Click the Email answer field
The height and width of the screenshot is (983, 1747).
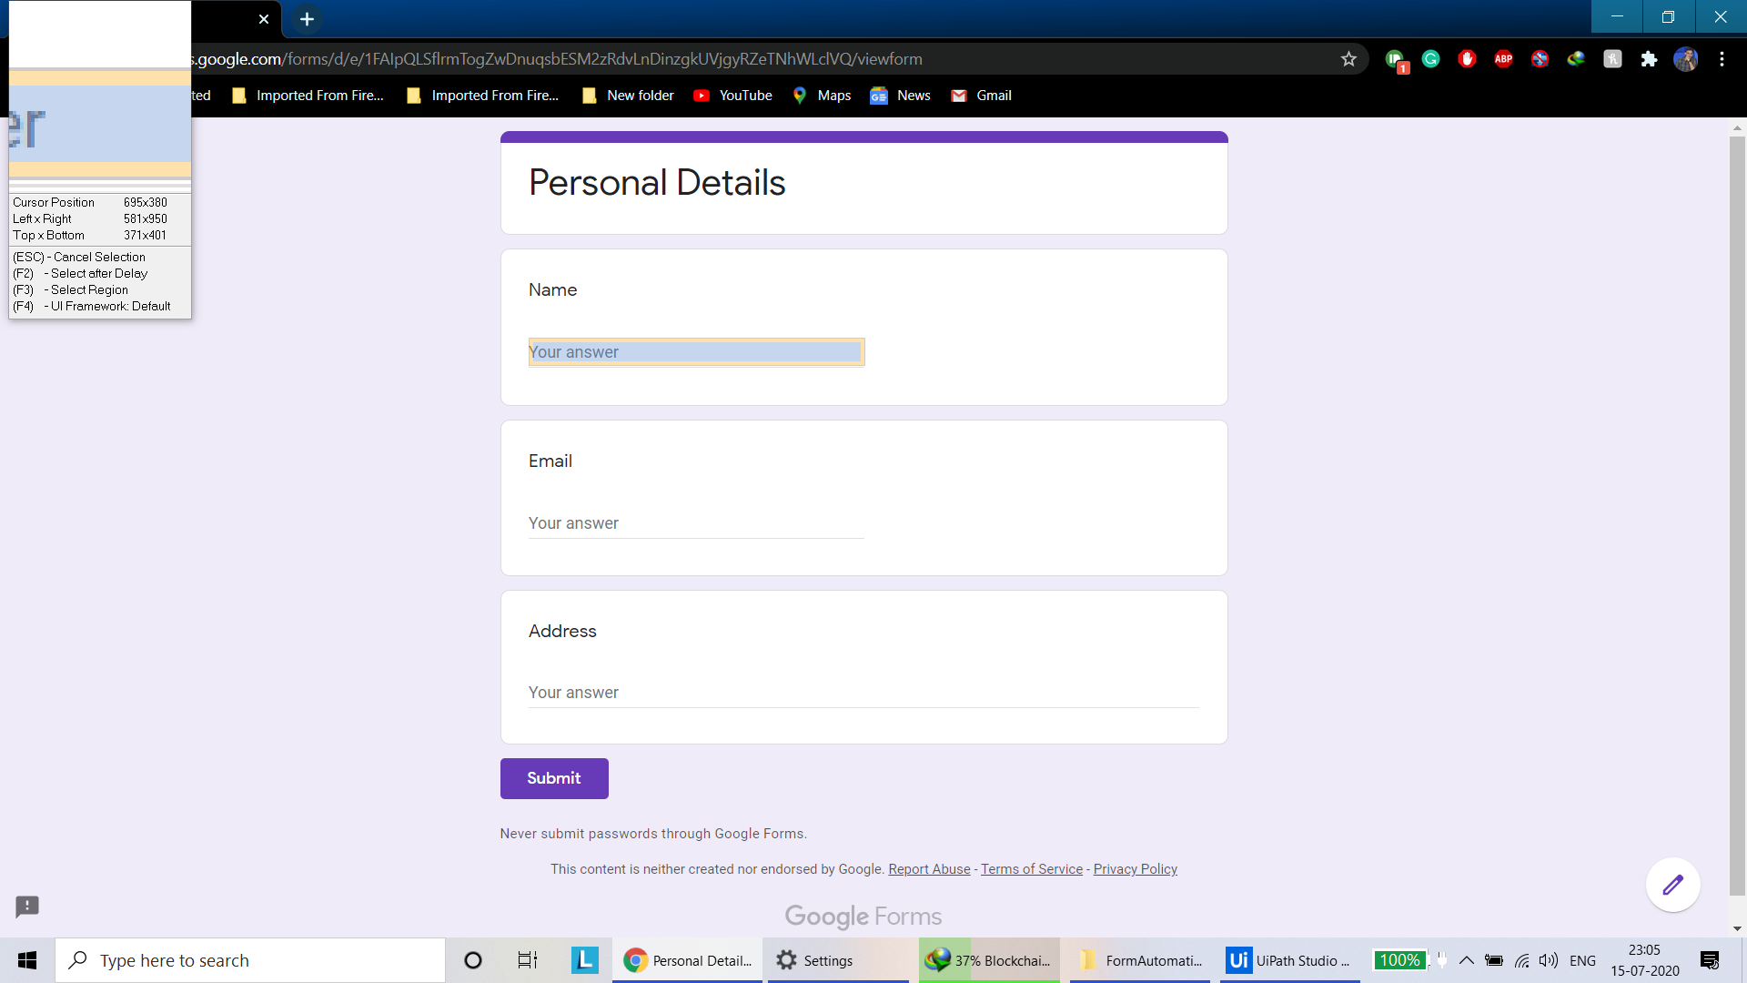(696, 522)
